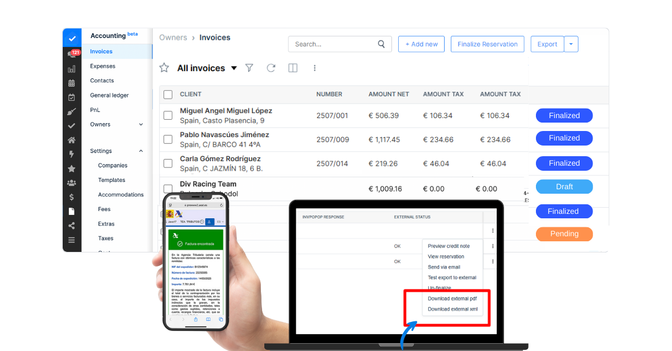Run the search with the magnifier icon
The image size is (672, 351).
click(381, 44)
